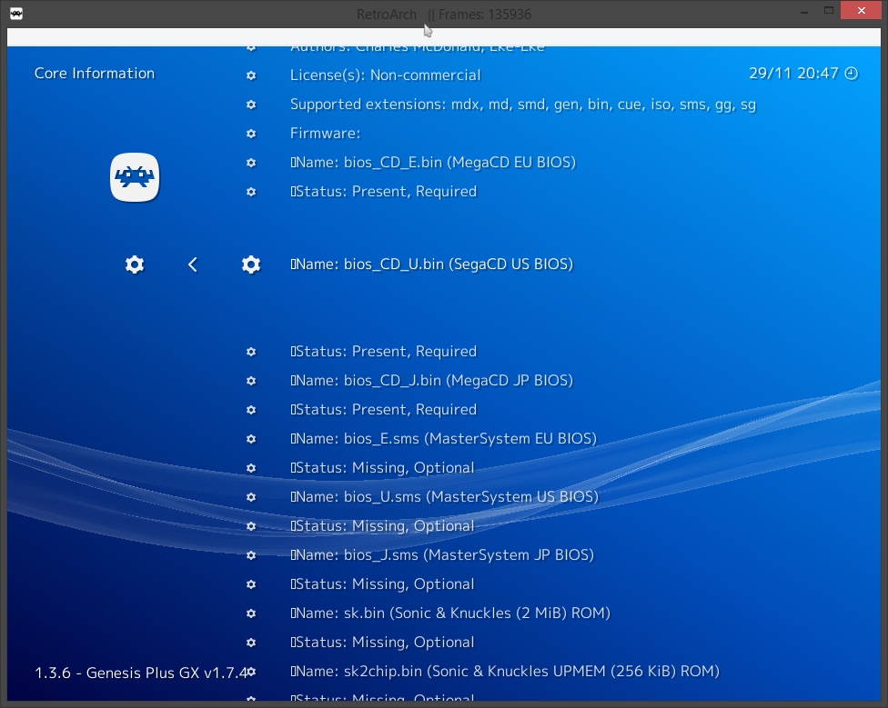Select bios_E.sms (MasterSystem EU BIOS) entry
Screen dimensions: 888x708
coord(443,439)
